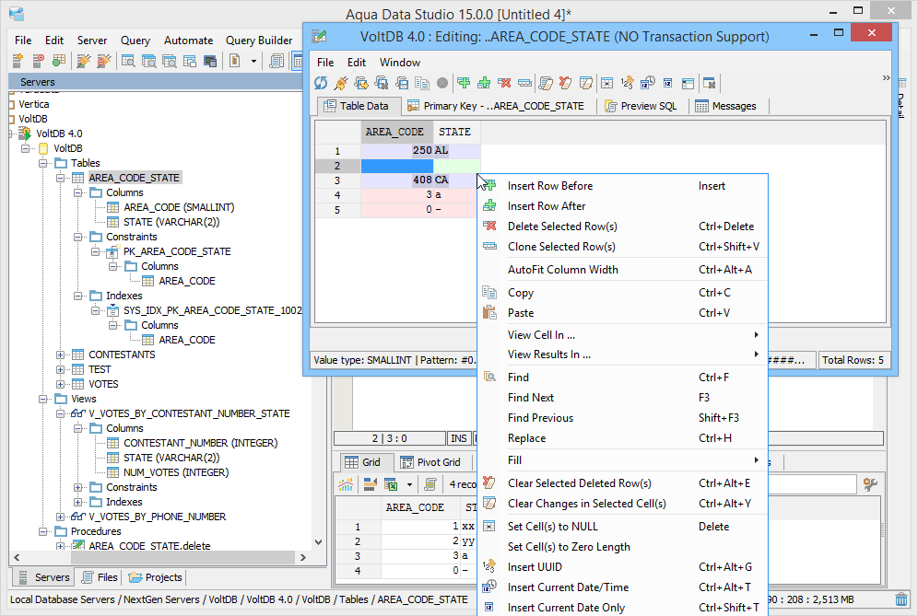Viewport: 918px width, 616px height.
Task: Click the Excel export icon in the results toolbar
Action: click(391, 483)
